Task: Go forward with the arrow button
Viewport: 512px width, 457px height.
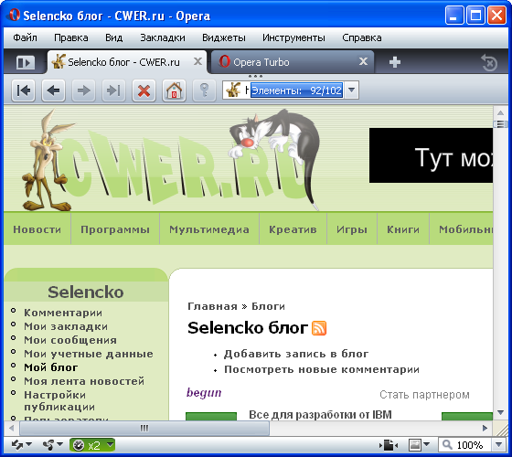Action: click(83, 90)
